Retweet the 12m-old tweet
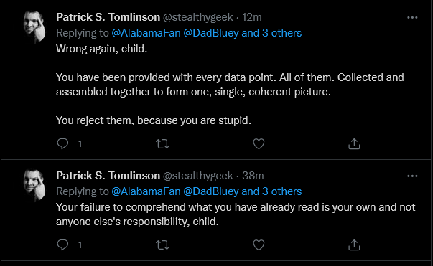The height and width of the screenshot is (266, 433). pyautogui.click(x=162, y=144)
